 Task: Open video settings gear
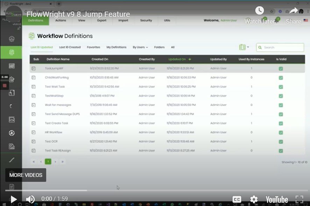coord(254,199)
